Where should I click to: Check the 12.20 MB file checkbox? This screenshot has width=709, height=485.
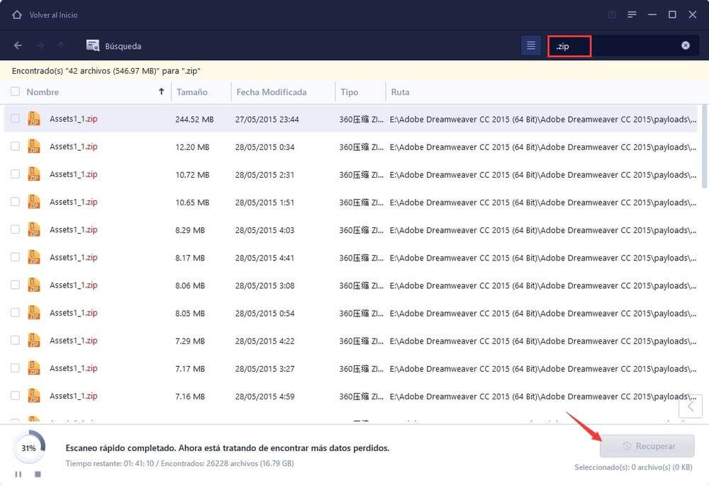(15, 147)
